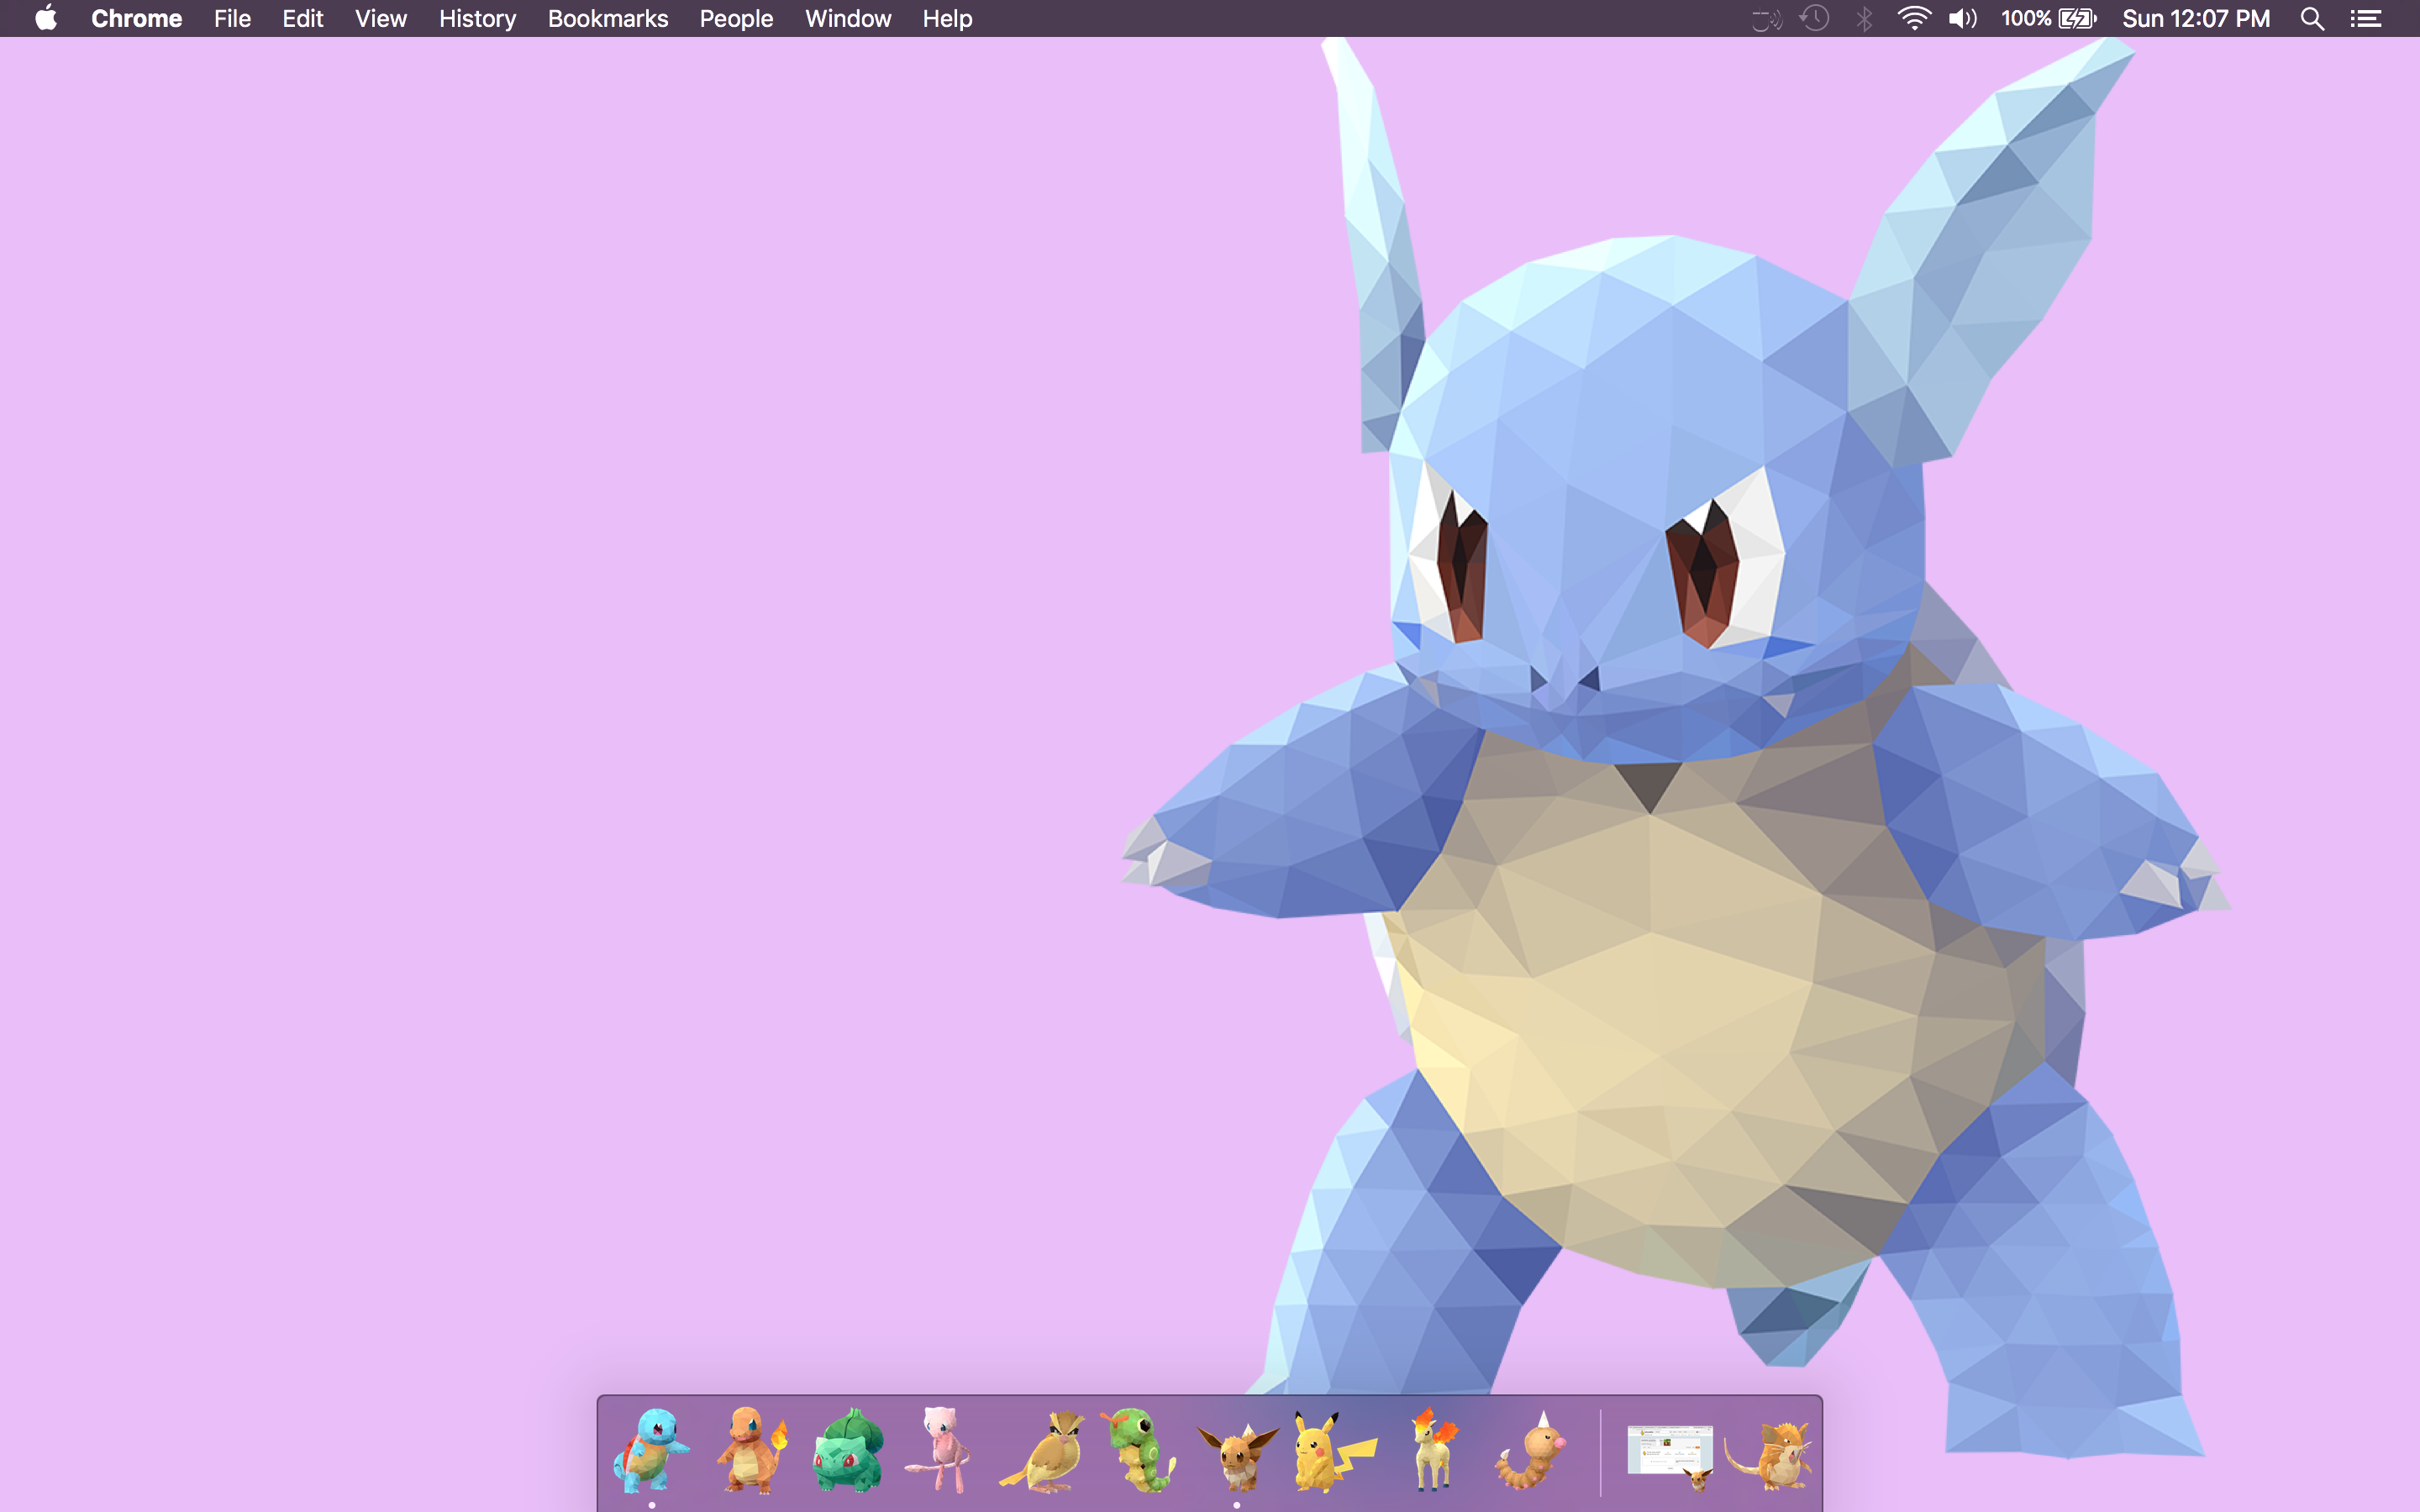Open the People menu

[x=736, y=18]
